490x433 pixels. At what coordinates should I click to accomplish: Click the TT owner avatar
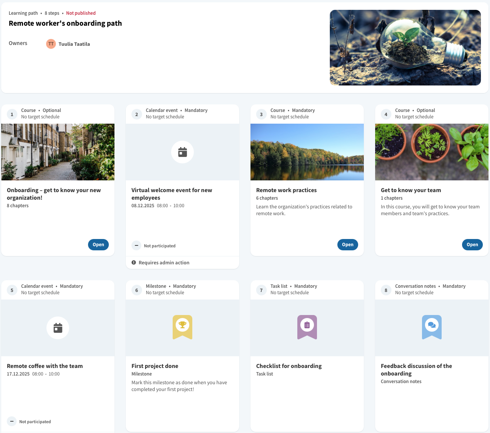click(x=51, y=44)
